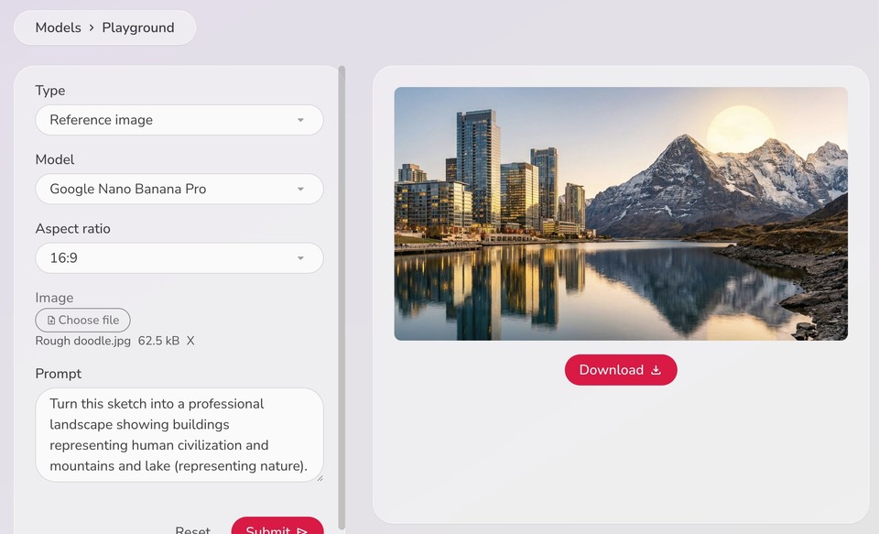
Task: Go to Models in the breadcrumb
Action: [59, 27]
